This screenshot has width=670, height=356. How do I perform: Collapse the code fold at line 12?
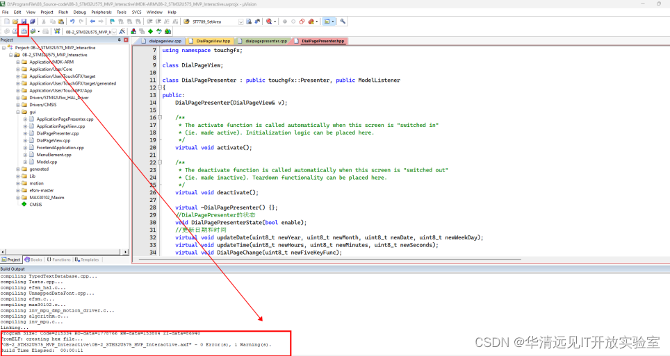click(x=160, y=87)
